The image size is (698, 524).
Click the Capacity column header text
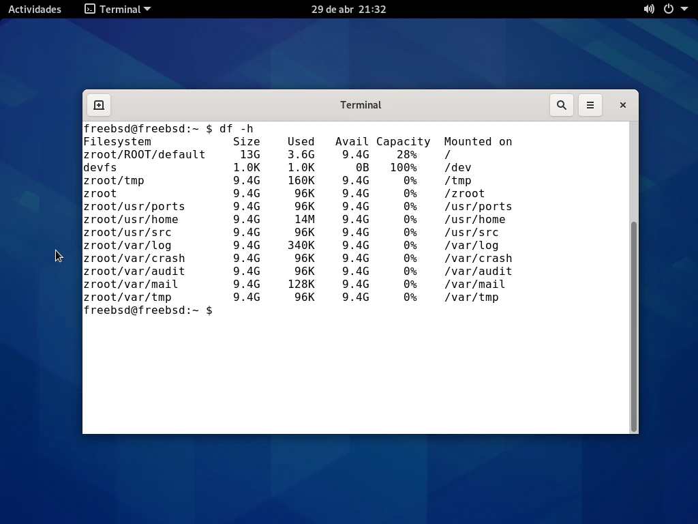(403, 142)
